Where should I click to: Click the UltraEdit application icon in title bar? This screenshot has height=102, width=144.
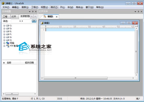(x=3, y=3)
